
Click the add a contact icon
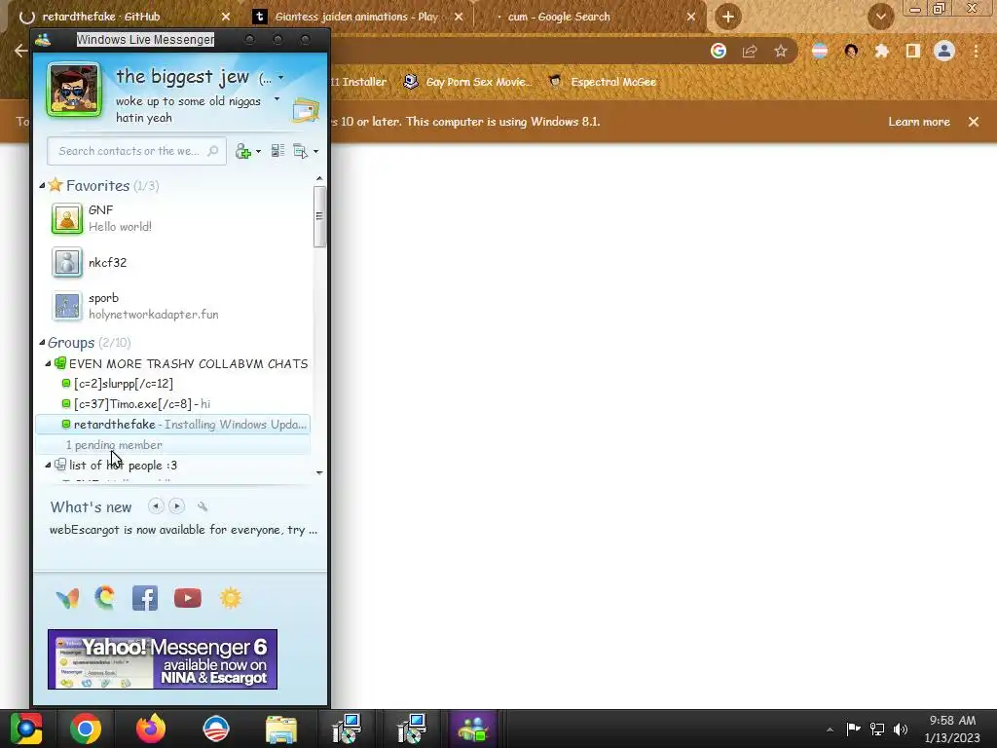pos(242,151)
